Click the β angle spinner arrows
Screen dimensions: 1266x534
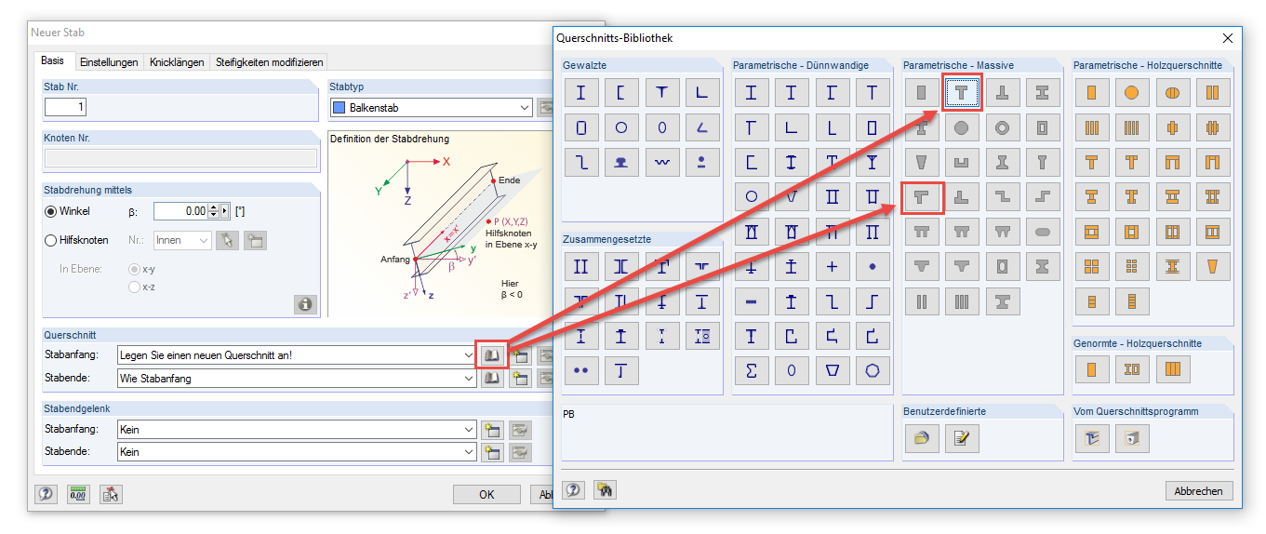click(x=213, y=211)
